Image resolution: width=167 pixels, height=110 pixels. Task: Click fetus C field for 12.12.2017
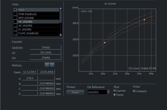(30, 88)
